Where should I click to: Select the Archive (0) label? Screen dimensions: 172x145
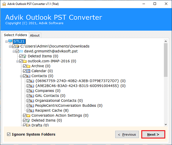pyautogui.click(x=41, y=66)
